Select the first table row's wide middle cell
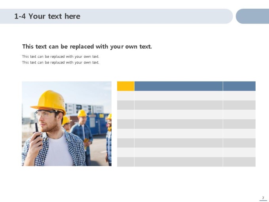The width and height of the screenshot is (269, 202). click(x=178, y=96)
